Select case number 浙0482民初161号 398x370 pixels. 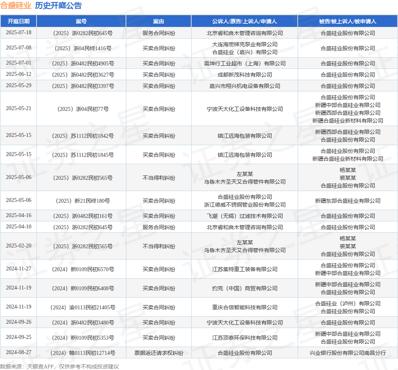coord(83,216)
